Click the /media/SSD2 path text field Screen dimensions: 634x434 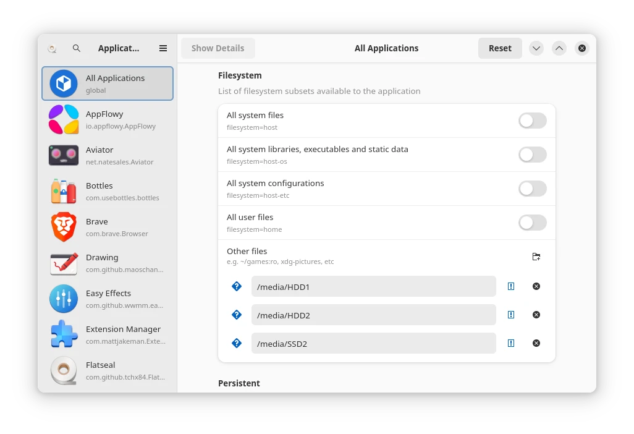tap(373, 343)
